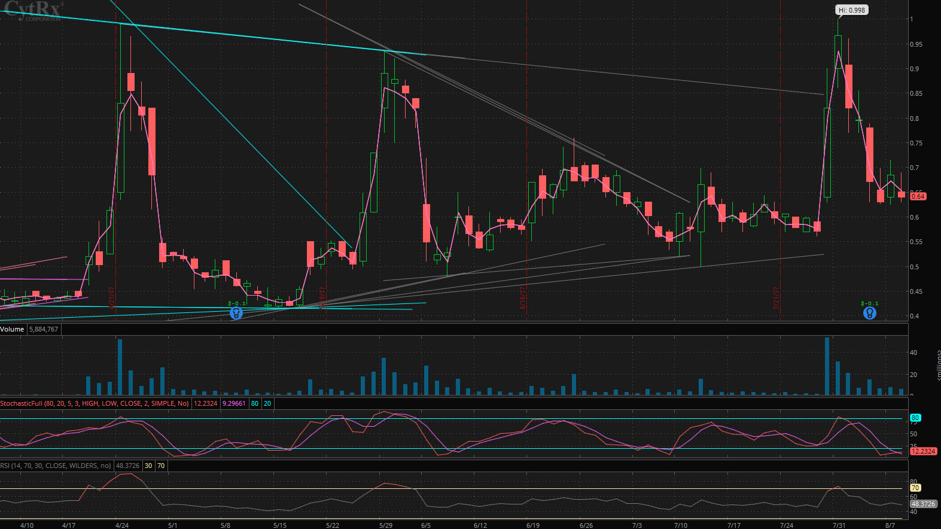The height and width of the screenshot is (529, 941).
Task: Click the 5/15 date on time axis
Action: [x=280, y=525]
